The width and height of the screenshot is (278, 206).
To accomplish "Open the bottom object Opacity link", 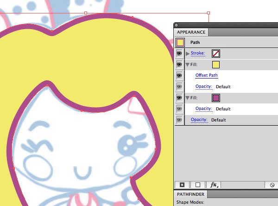I will (199, 120).
